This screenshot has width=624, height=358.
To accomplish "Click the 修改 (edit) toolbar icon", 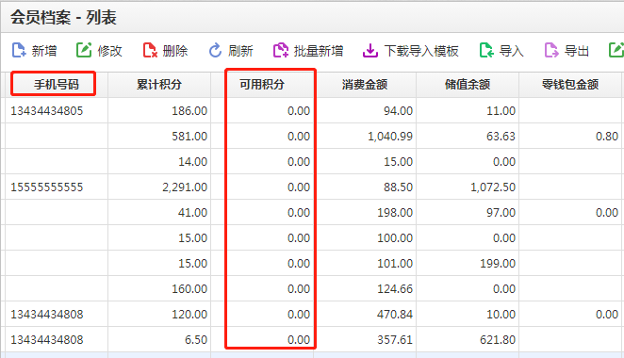I will point(84,51).
